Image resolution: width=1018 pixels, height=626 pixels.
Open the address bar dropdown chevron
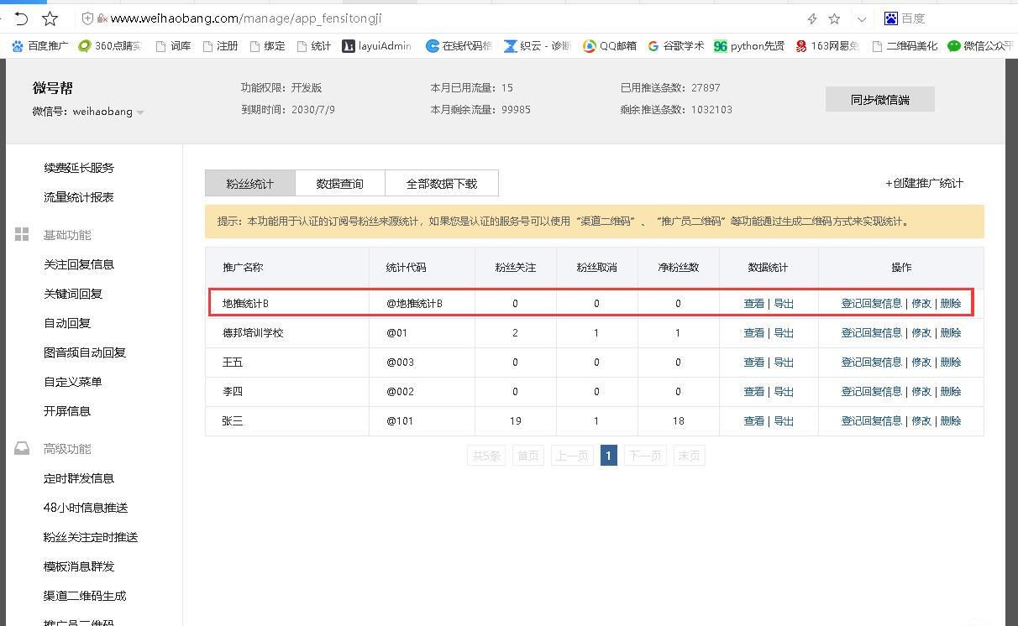click(861, 18)
